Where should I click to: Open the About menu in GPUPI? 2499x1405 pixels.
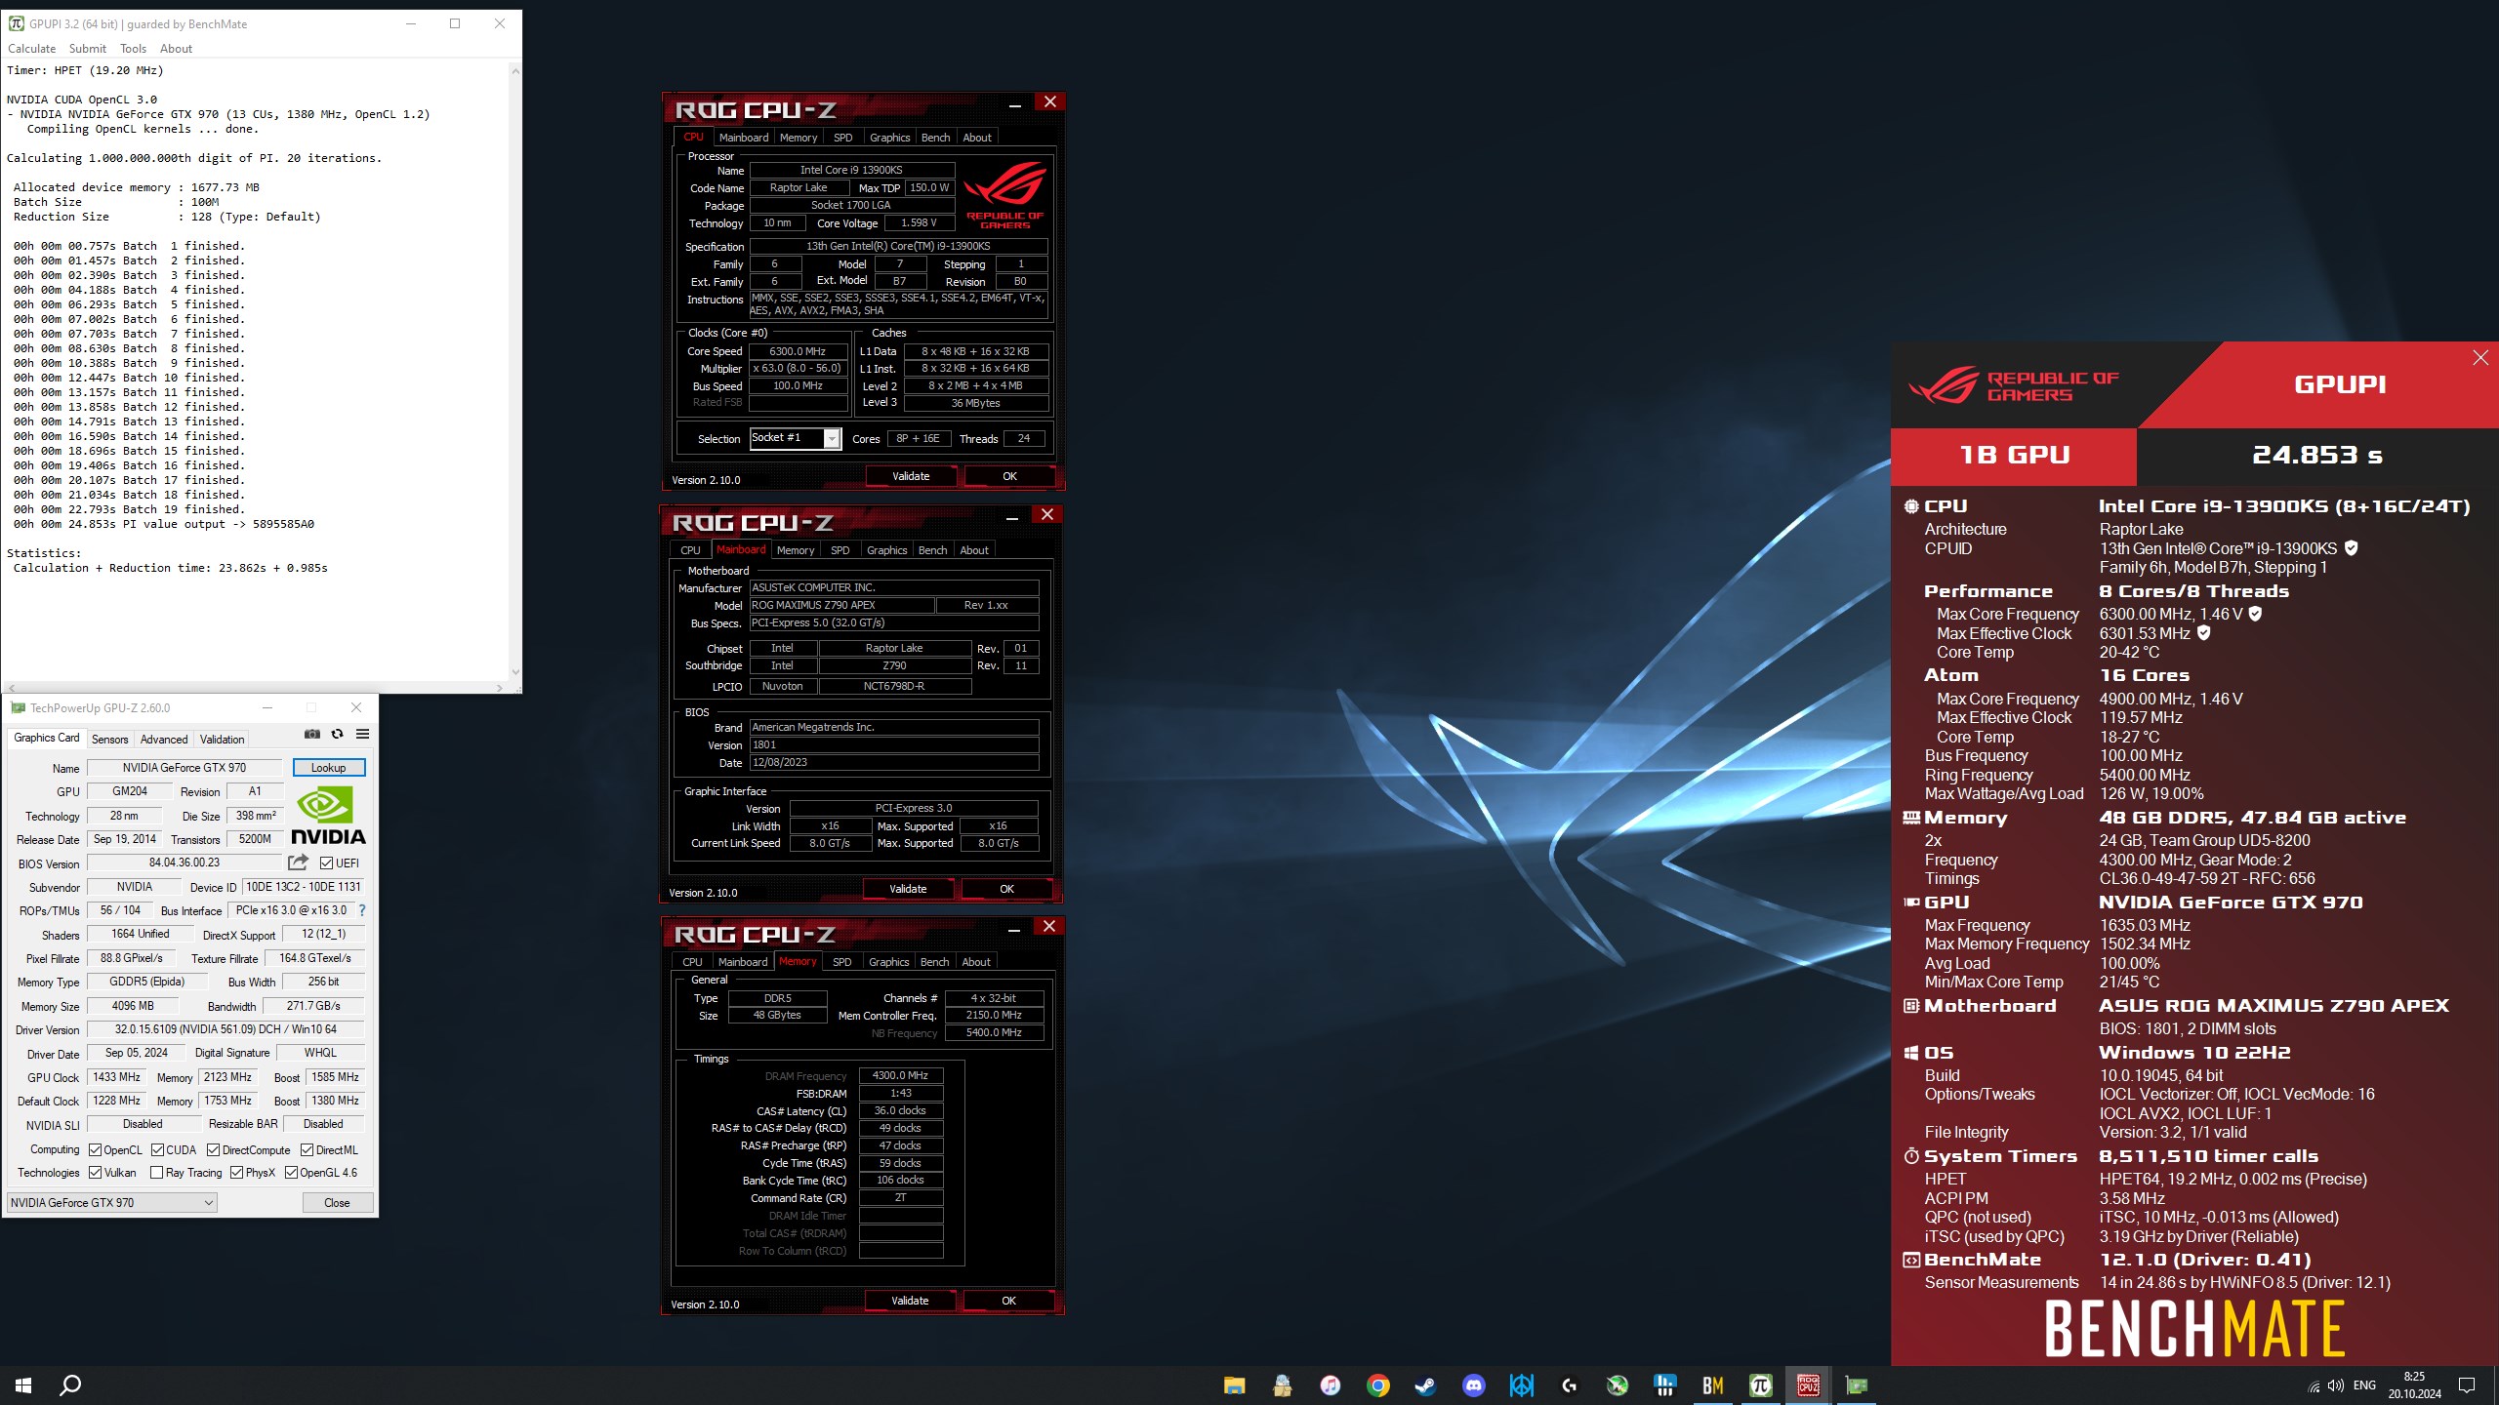(176, 48)
